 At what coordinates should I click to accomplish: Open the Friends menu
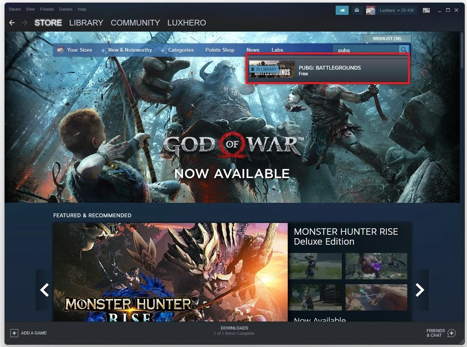tap(47, 9)
